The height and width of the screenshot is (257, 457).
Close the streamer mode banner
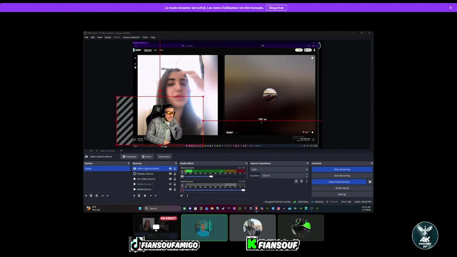(451, 8)
